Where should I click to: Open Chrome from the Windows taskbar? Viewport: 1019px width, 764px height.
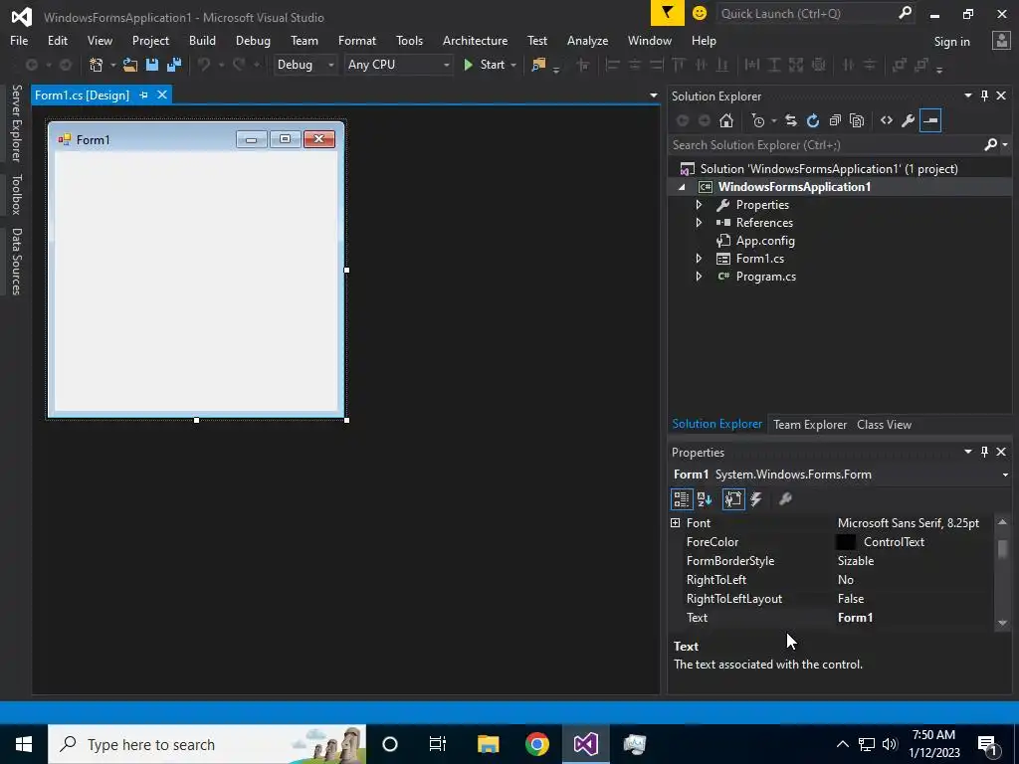click(536, 744)
